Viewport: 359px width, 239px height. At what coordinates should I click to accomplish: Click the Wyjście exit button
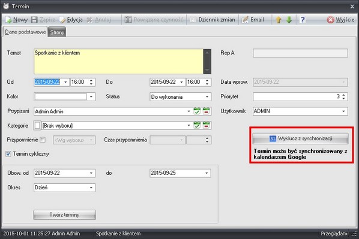coord(340,20)
